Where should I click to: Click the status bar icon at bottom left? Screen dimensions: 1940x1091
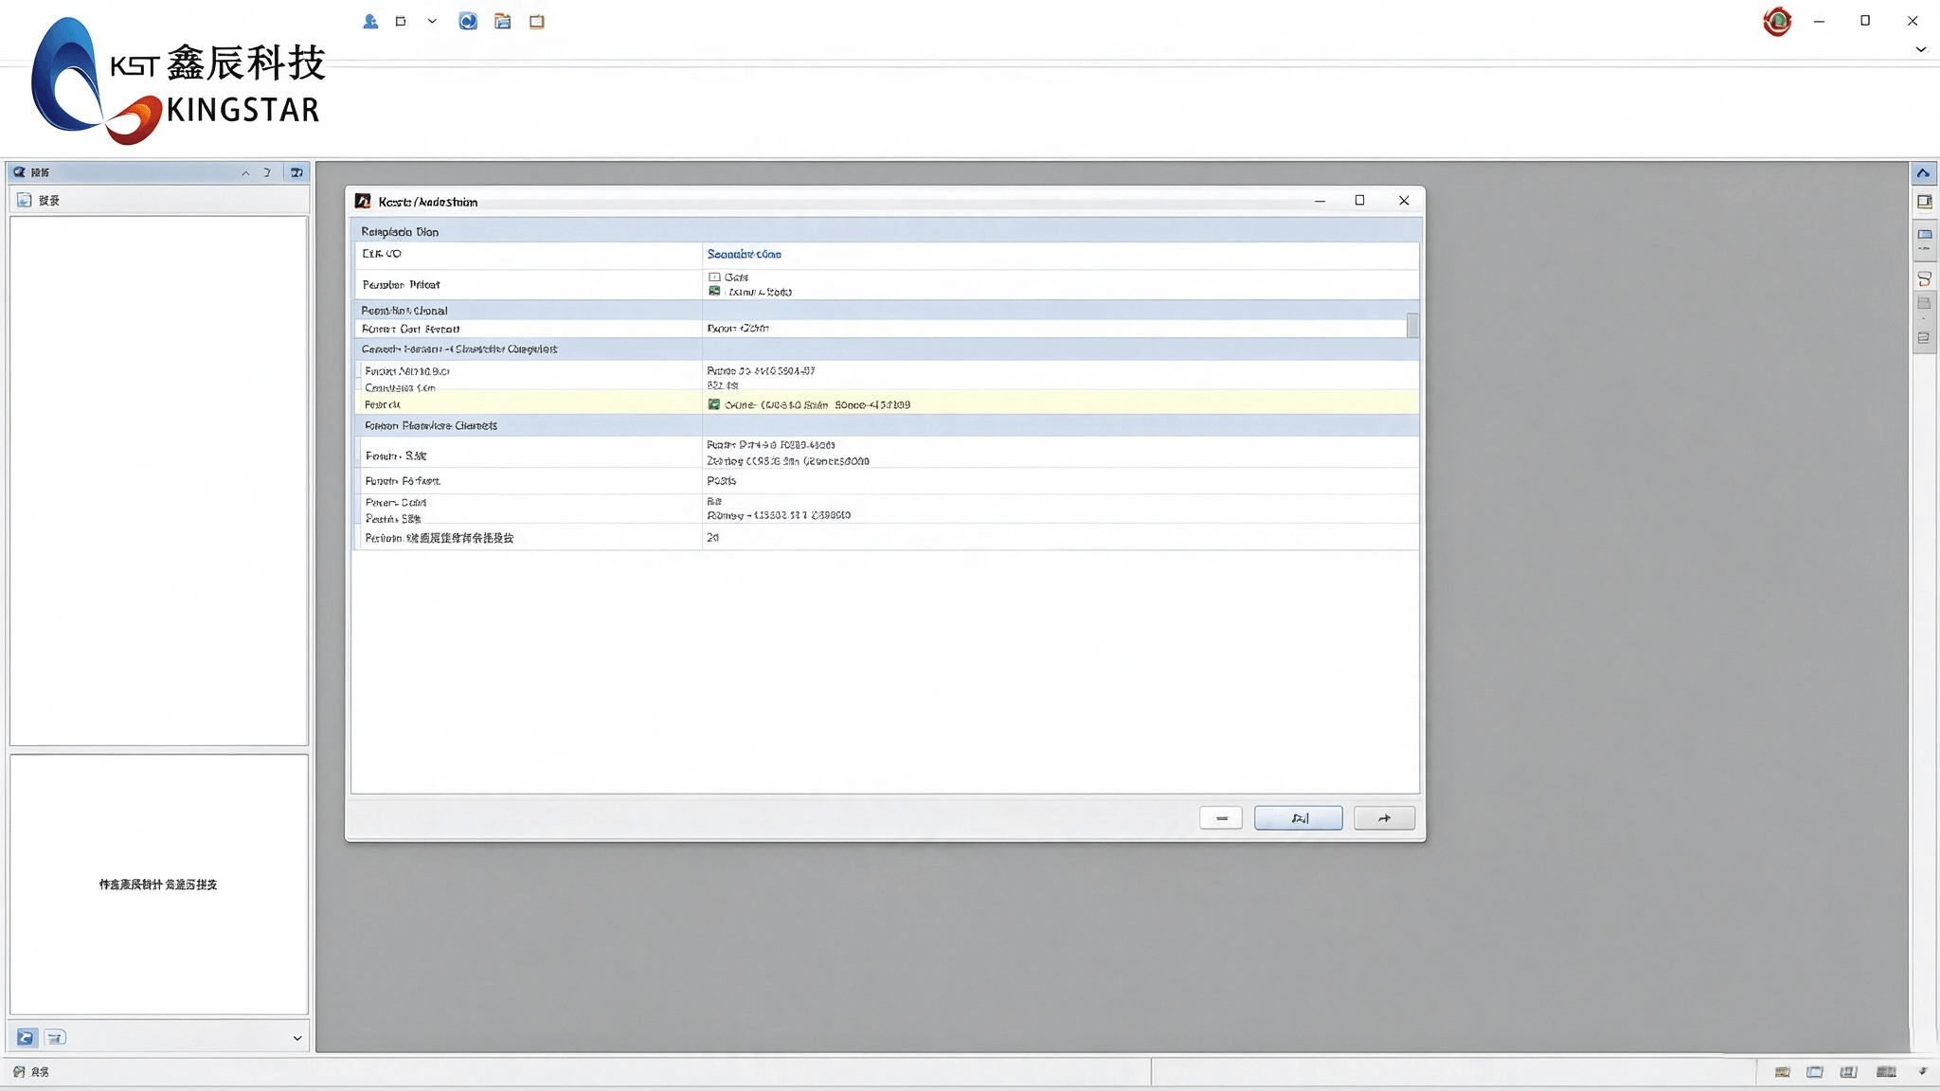(19, 1072)
